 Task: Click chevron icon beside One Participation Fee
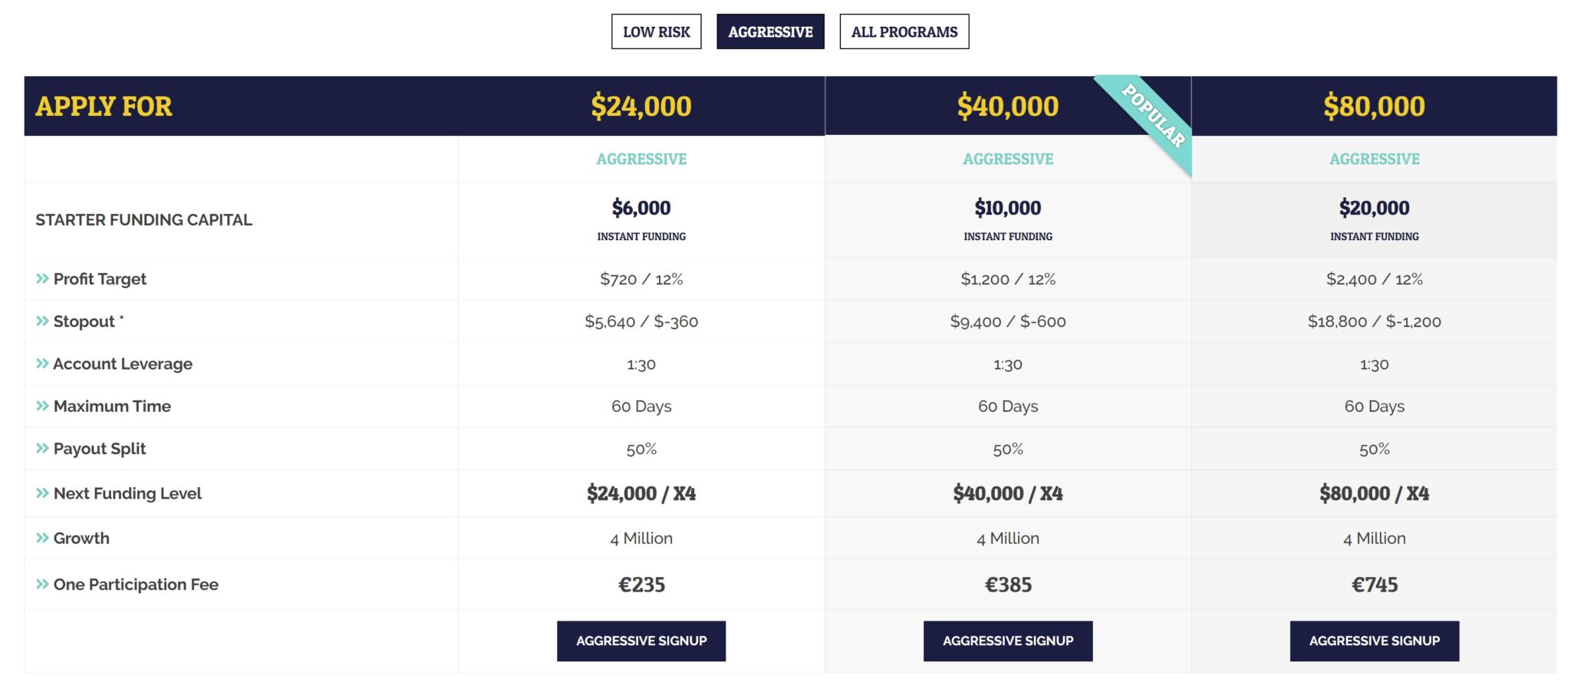[x=42, y=585]
